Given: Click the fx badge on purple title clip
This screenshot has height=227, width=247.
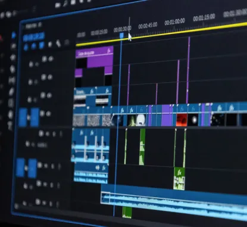Looking at the screenshot, I should point(109,51).
